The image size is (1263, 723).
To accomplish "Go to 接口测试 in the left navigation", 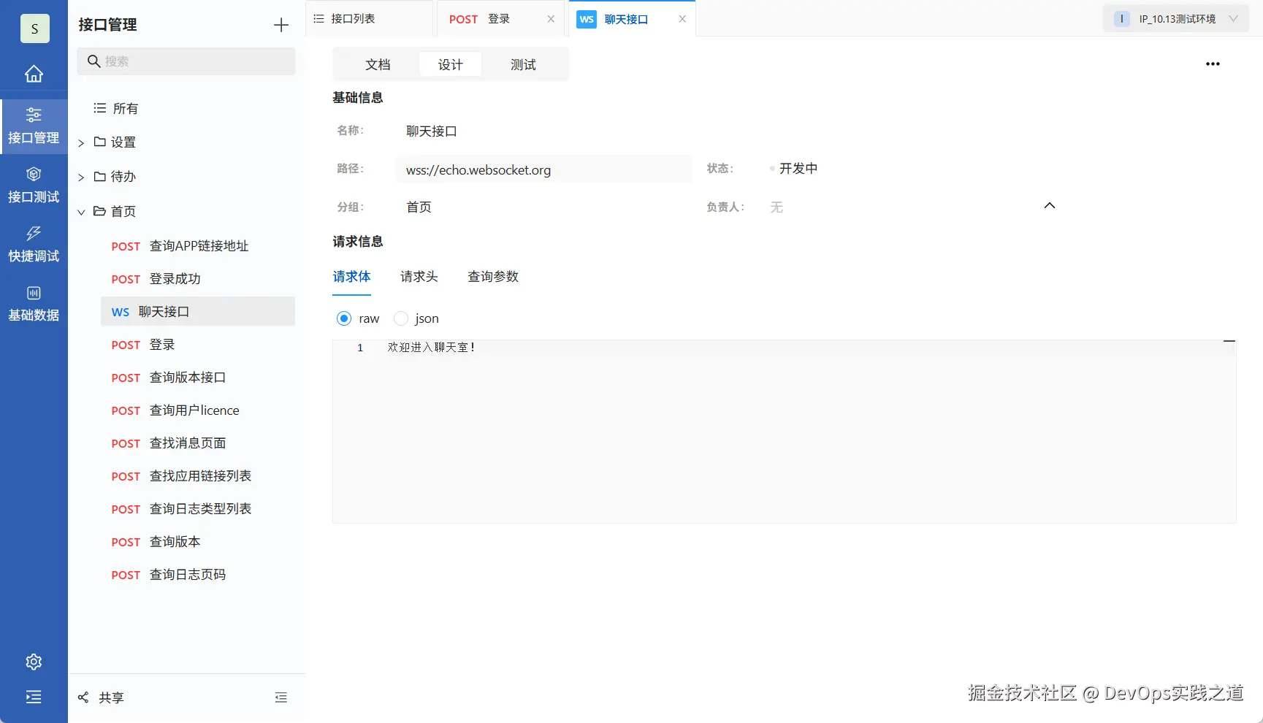I will click(34, 185).
